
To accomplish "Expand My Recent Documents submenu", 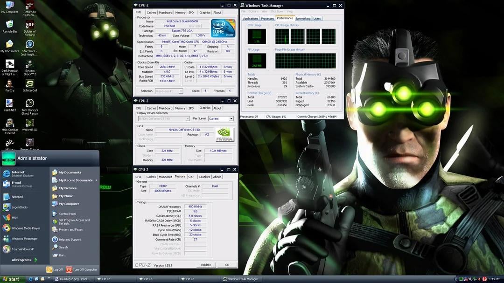I will tap(76, 180).
